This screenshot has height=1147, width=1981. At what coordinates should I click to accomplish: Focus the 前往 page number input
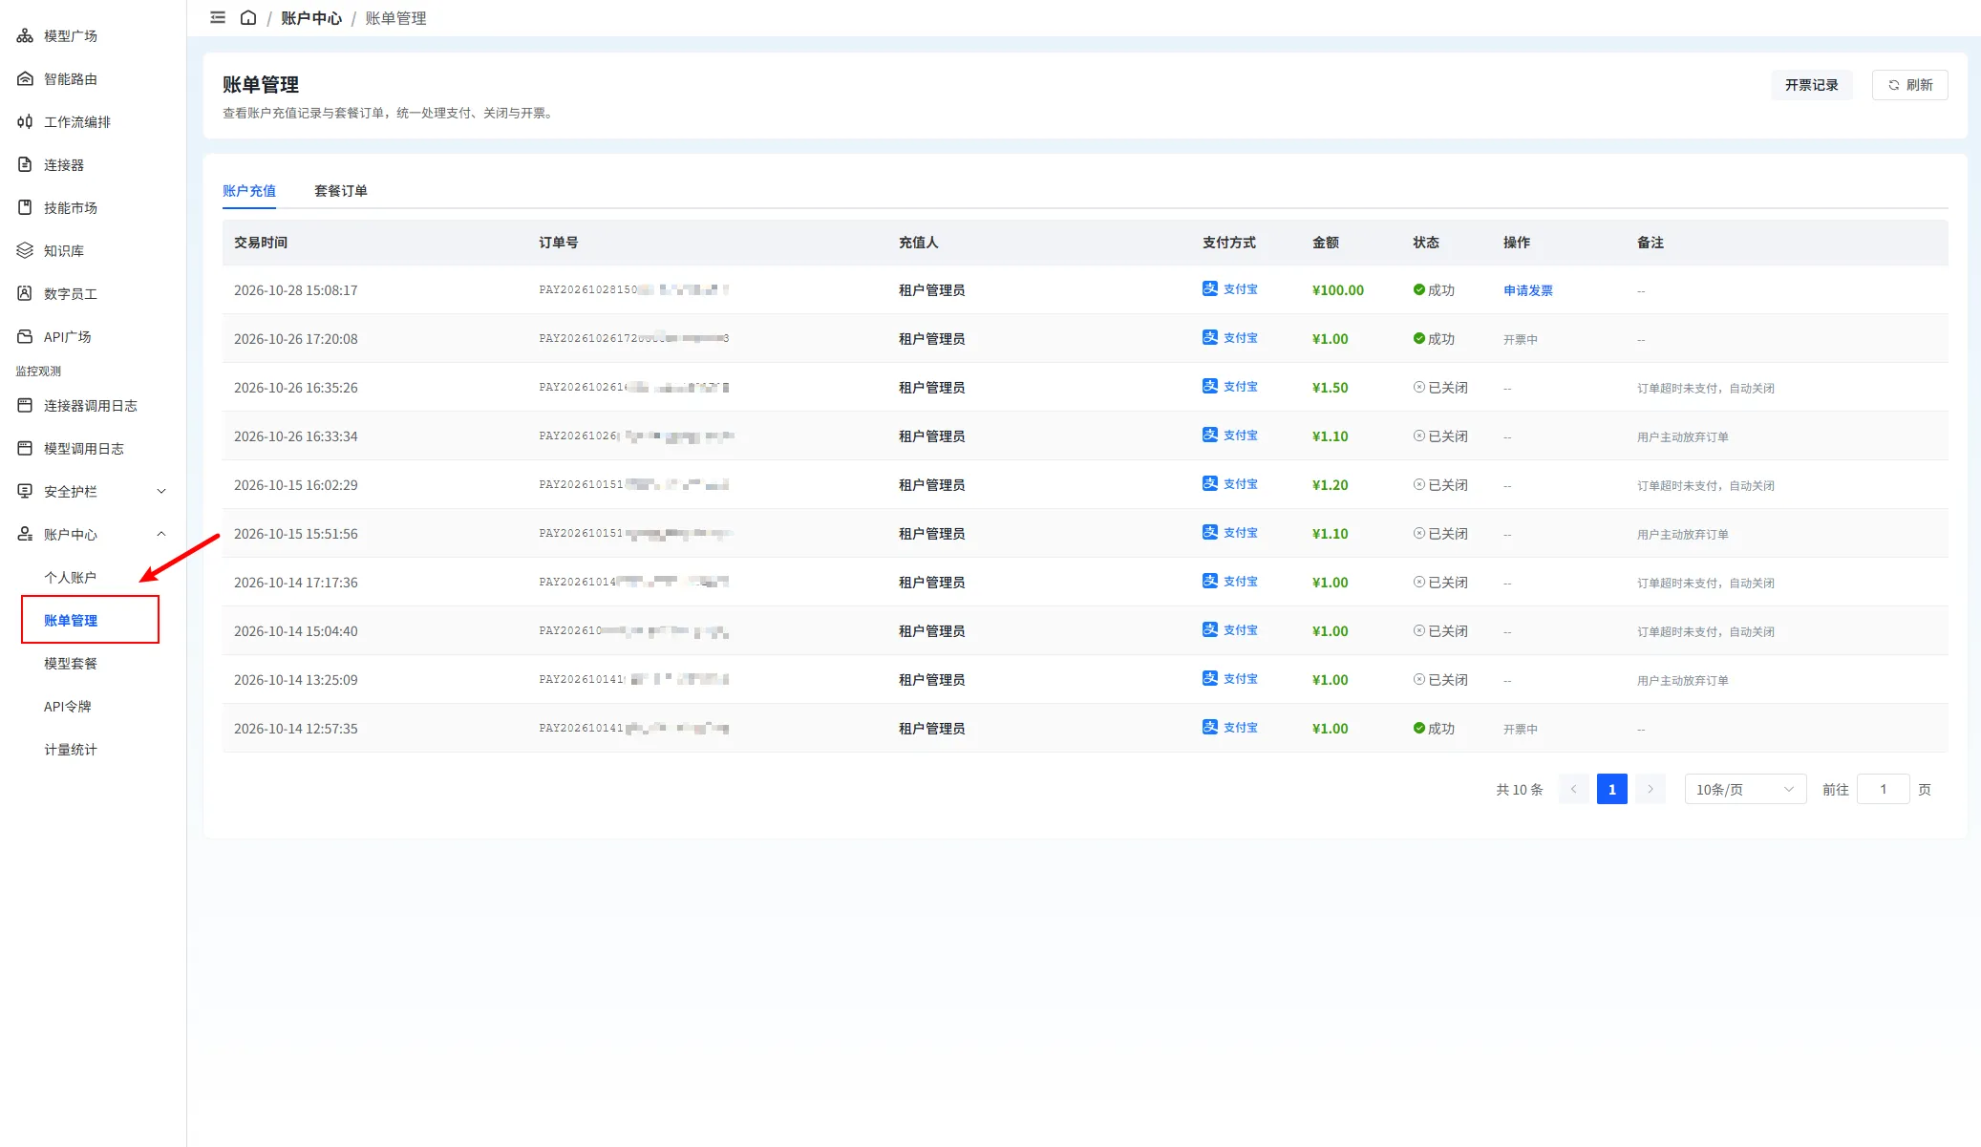point(1883,789)
